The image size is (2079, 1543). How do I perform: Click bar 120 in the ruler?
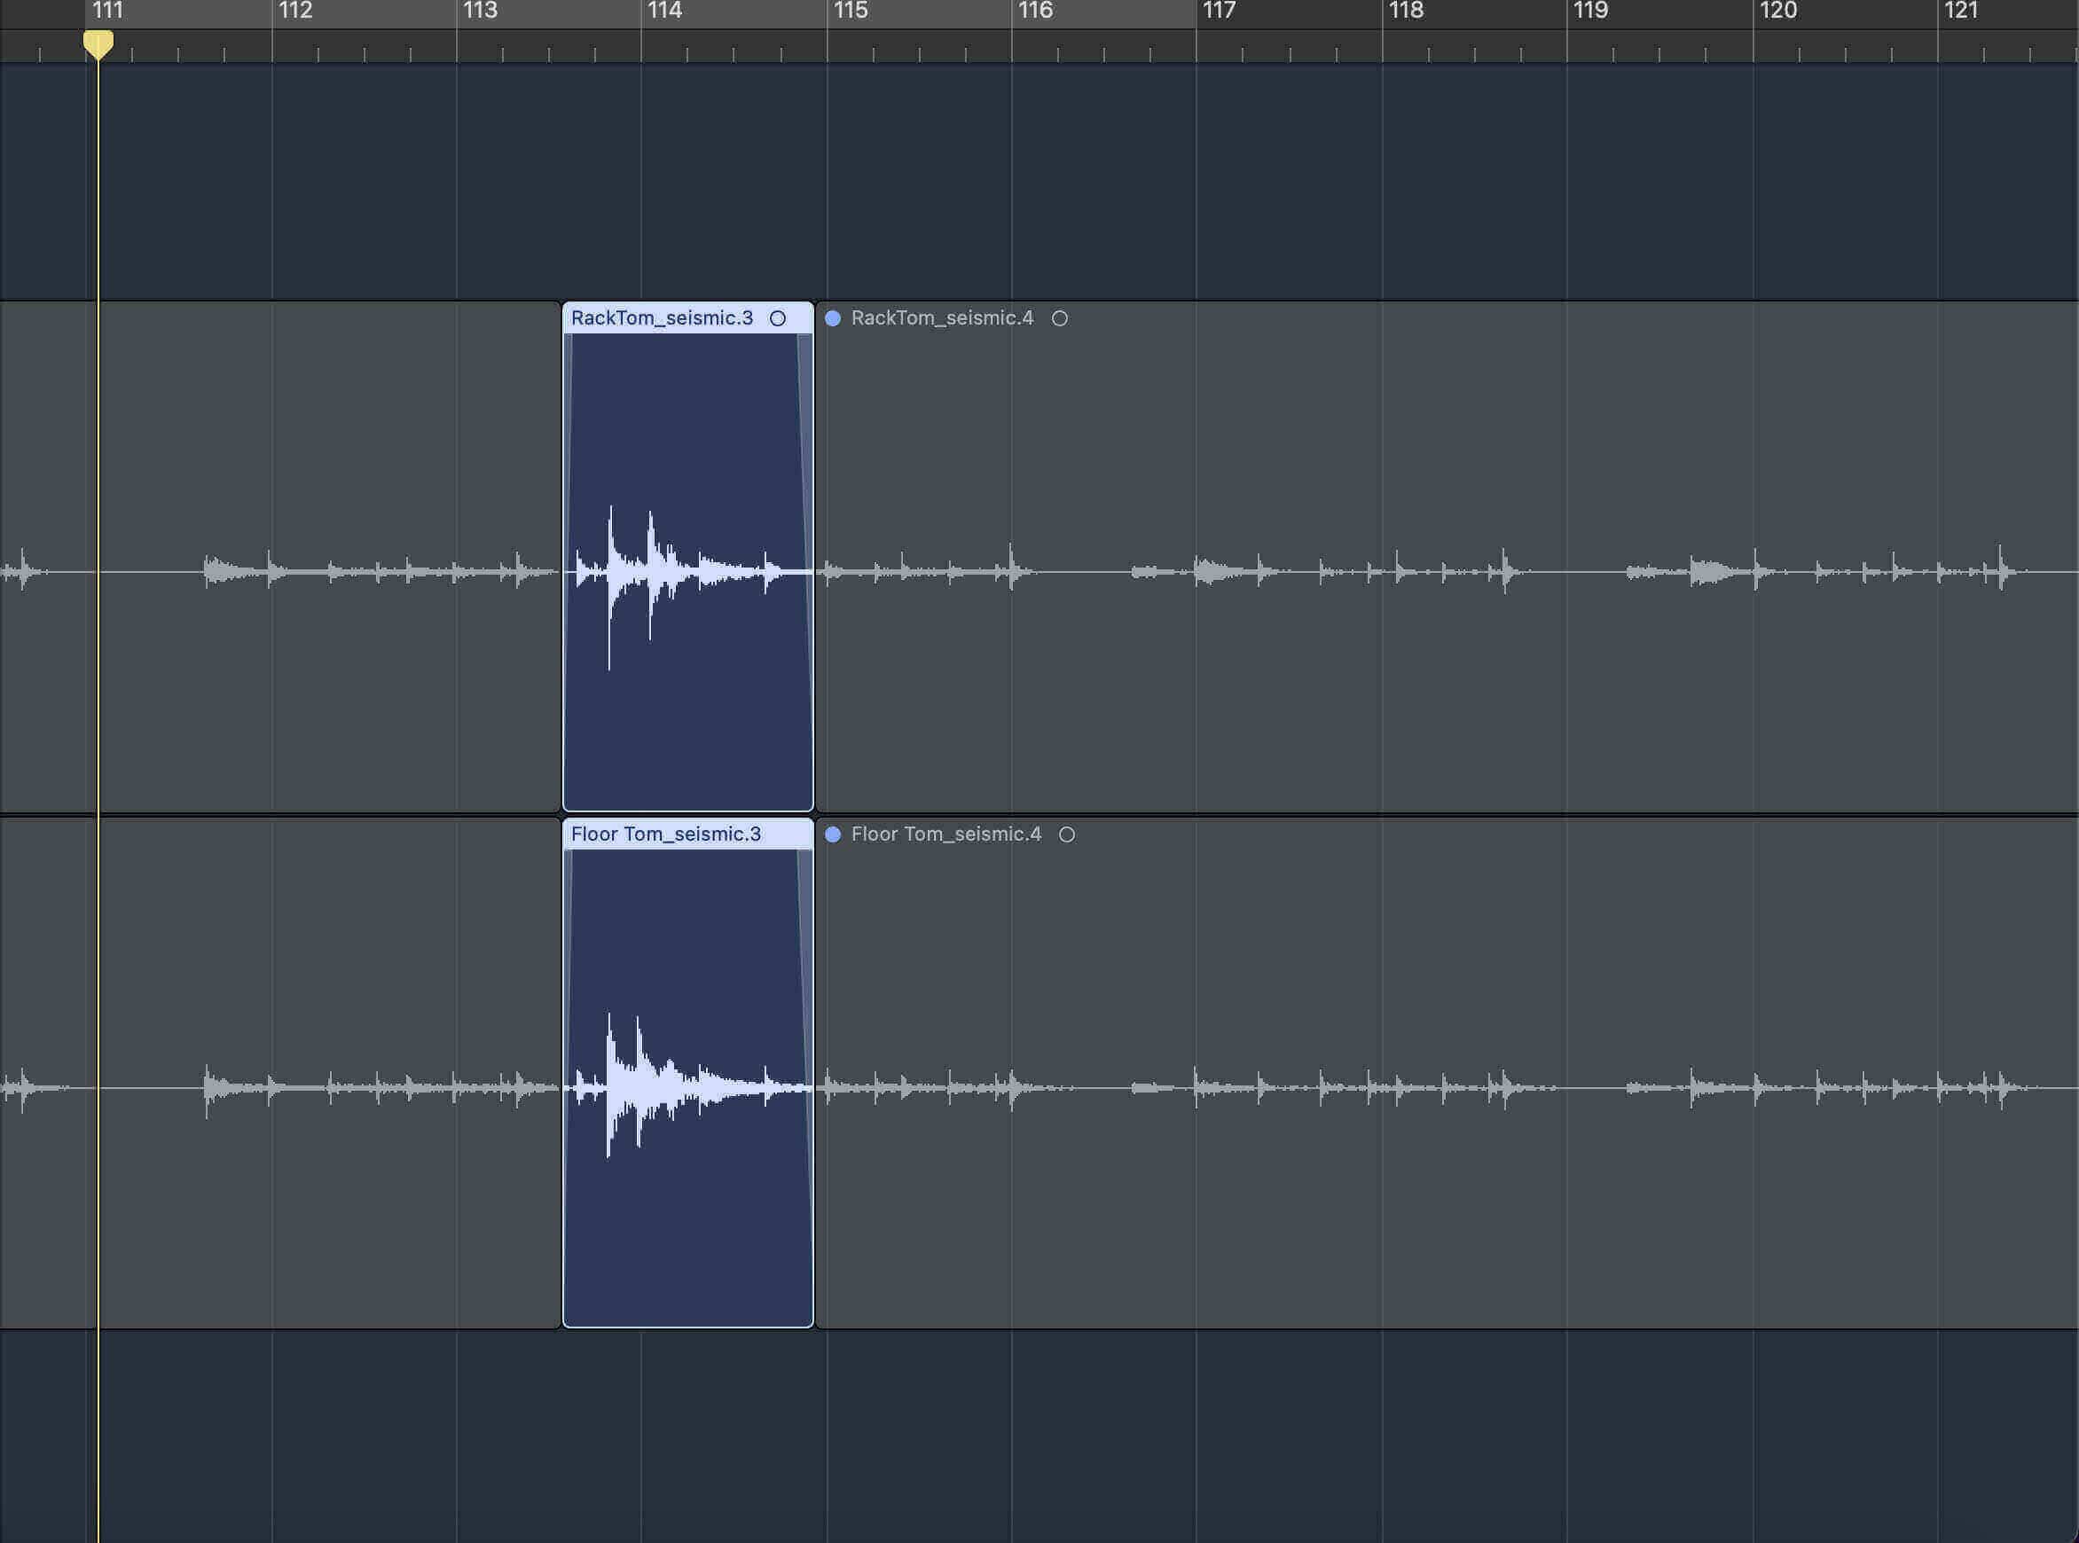(x=1778, y=12)
